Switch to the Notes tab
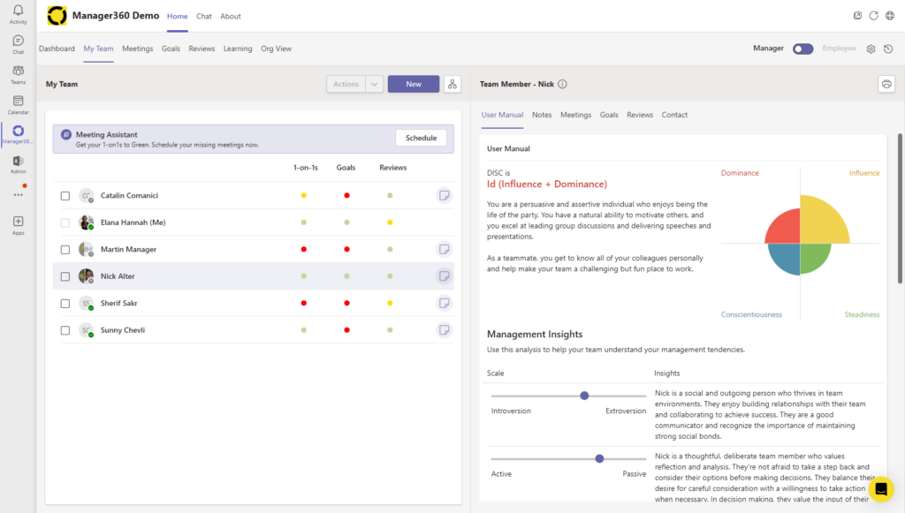The height and width of the screenshot is (513, 905). pyautogui.click(x=542, y=115)
